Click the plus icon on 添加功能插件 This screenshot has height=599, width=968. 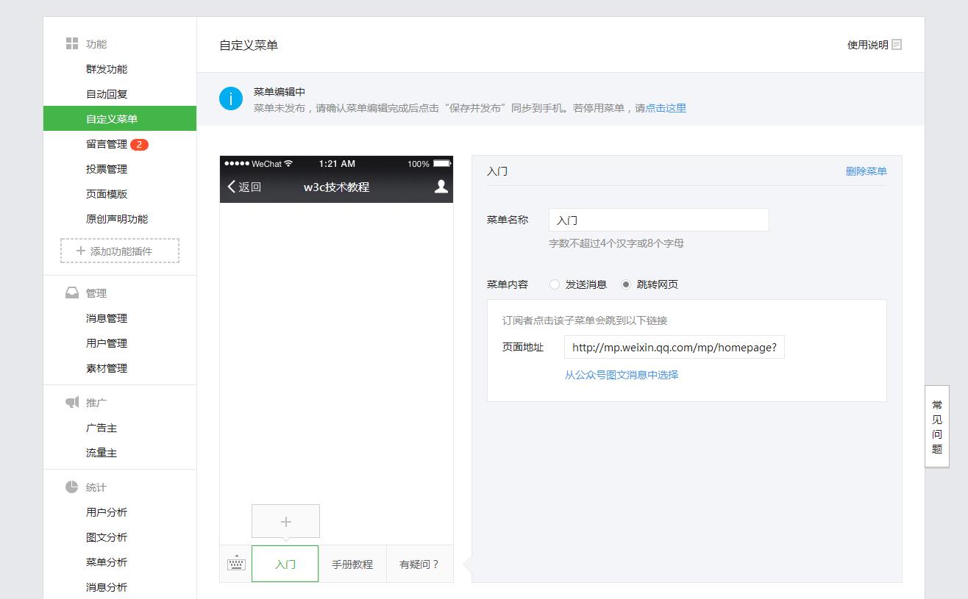click(79, 250)
